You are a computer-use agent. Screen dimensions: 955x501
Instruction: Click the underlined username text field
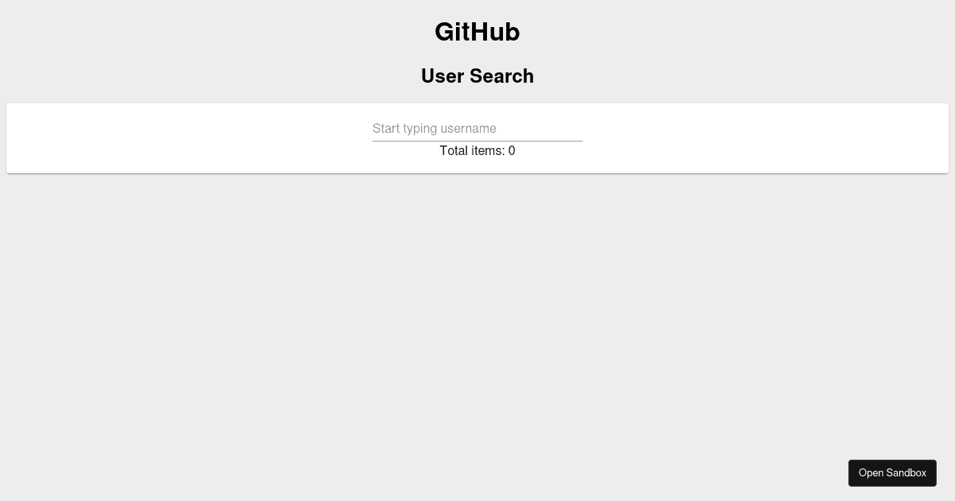point(477,129)
